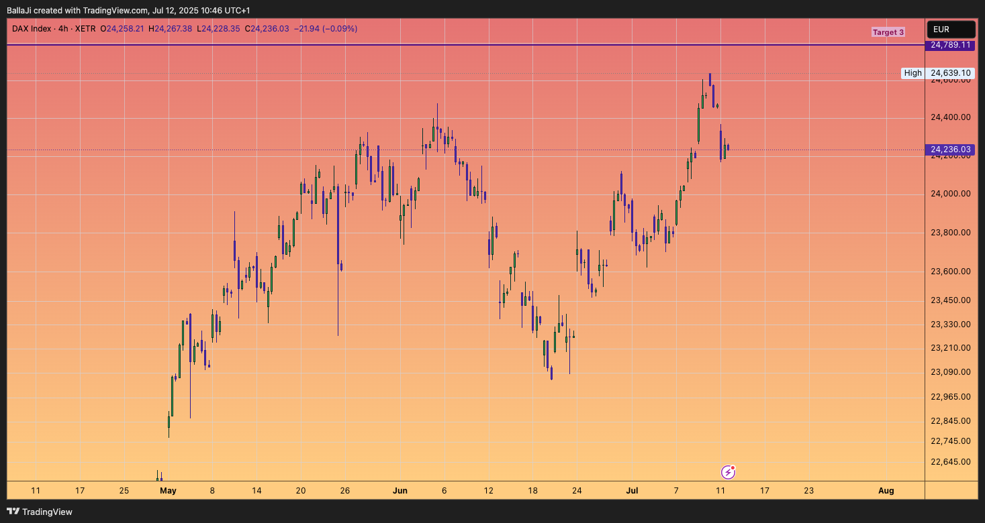The height and width of the screenshot is (523, 985).
Task: Click the 23,330.00 price axis label
Action: 951,325
